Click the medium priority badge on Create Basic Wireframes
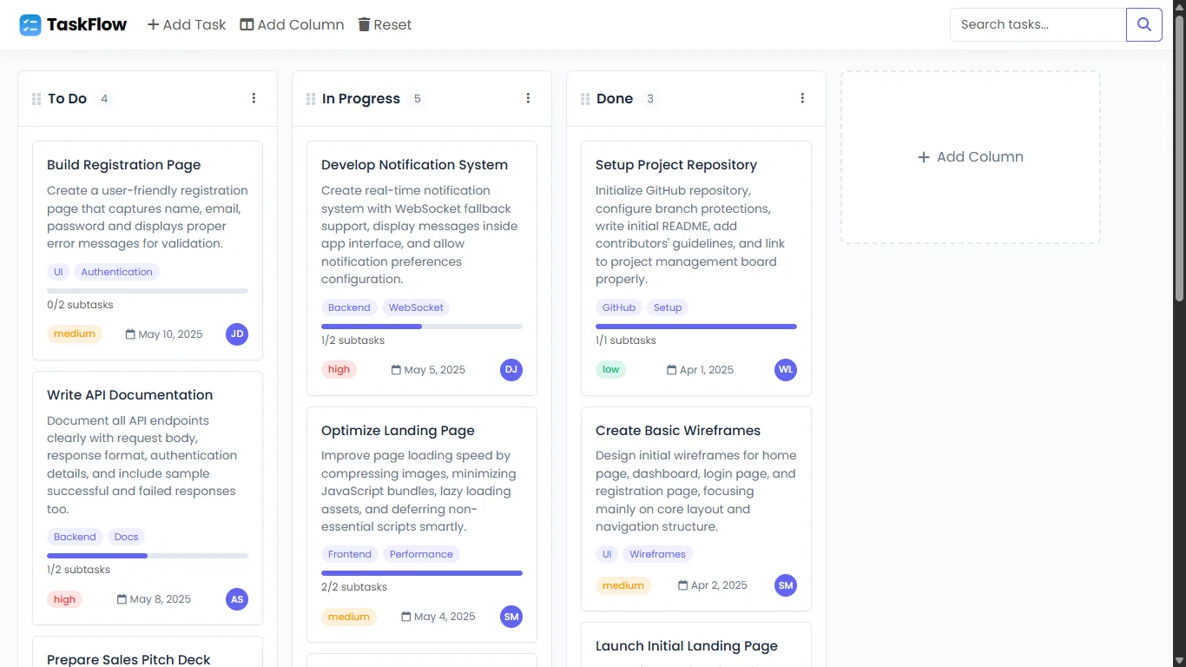Screen dimensions: 1186x667 point(623,585)
